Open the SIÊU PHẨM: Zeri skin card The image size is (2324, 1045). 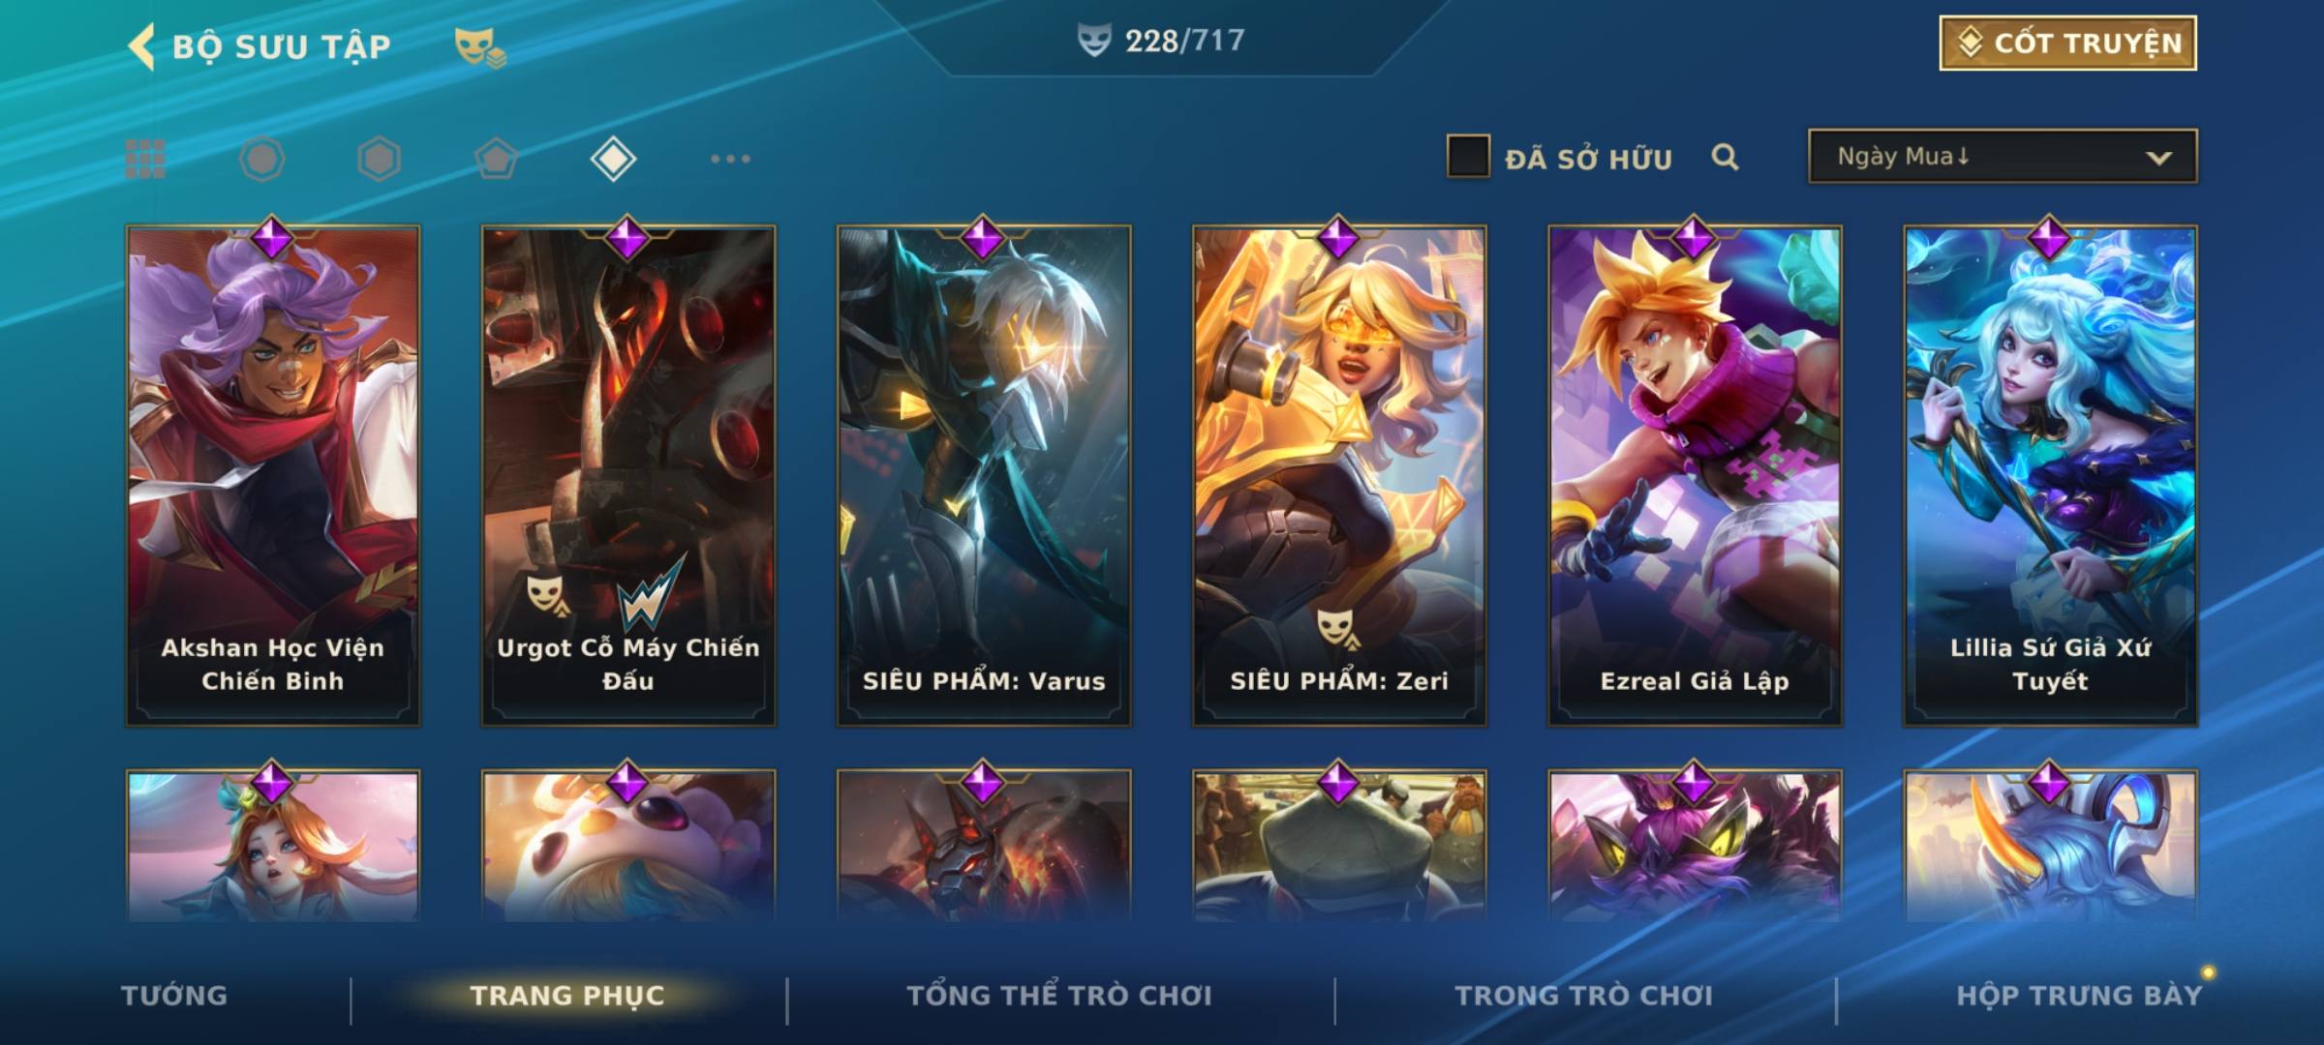(x=1339, y=475)
